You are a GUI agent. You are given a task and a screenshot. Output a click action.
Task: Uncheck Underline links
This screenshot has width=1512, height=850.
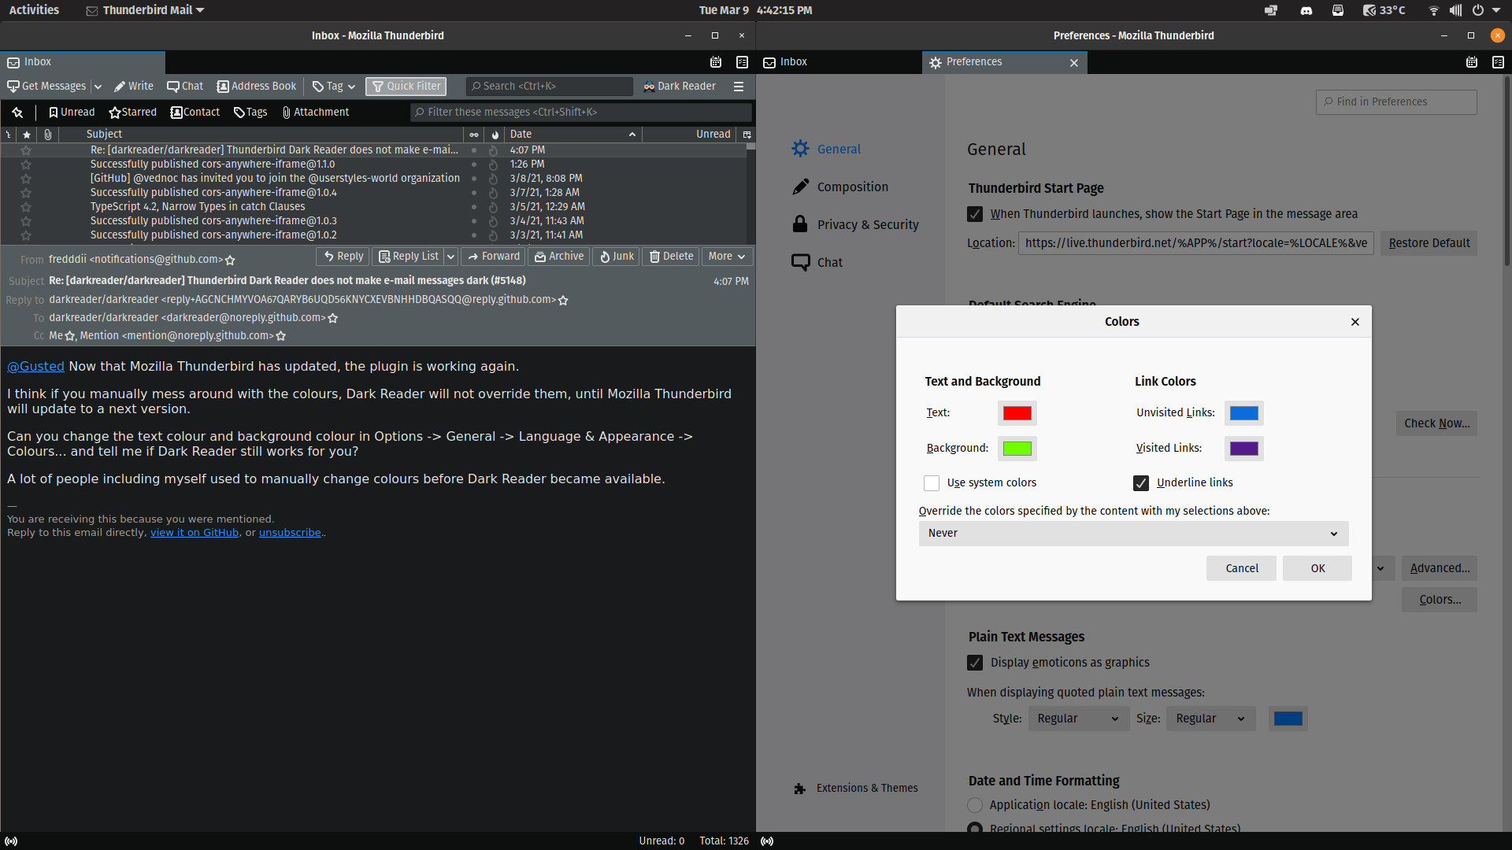1141,482
